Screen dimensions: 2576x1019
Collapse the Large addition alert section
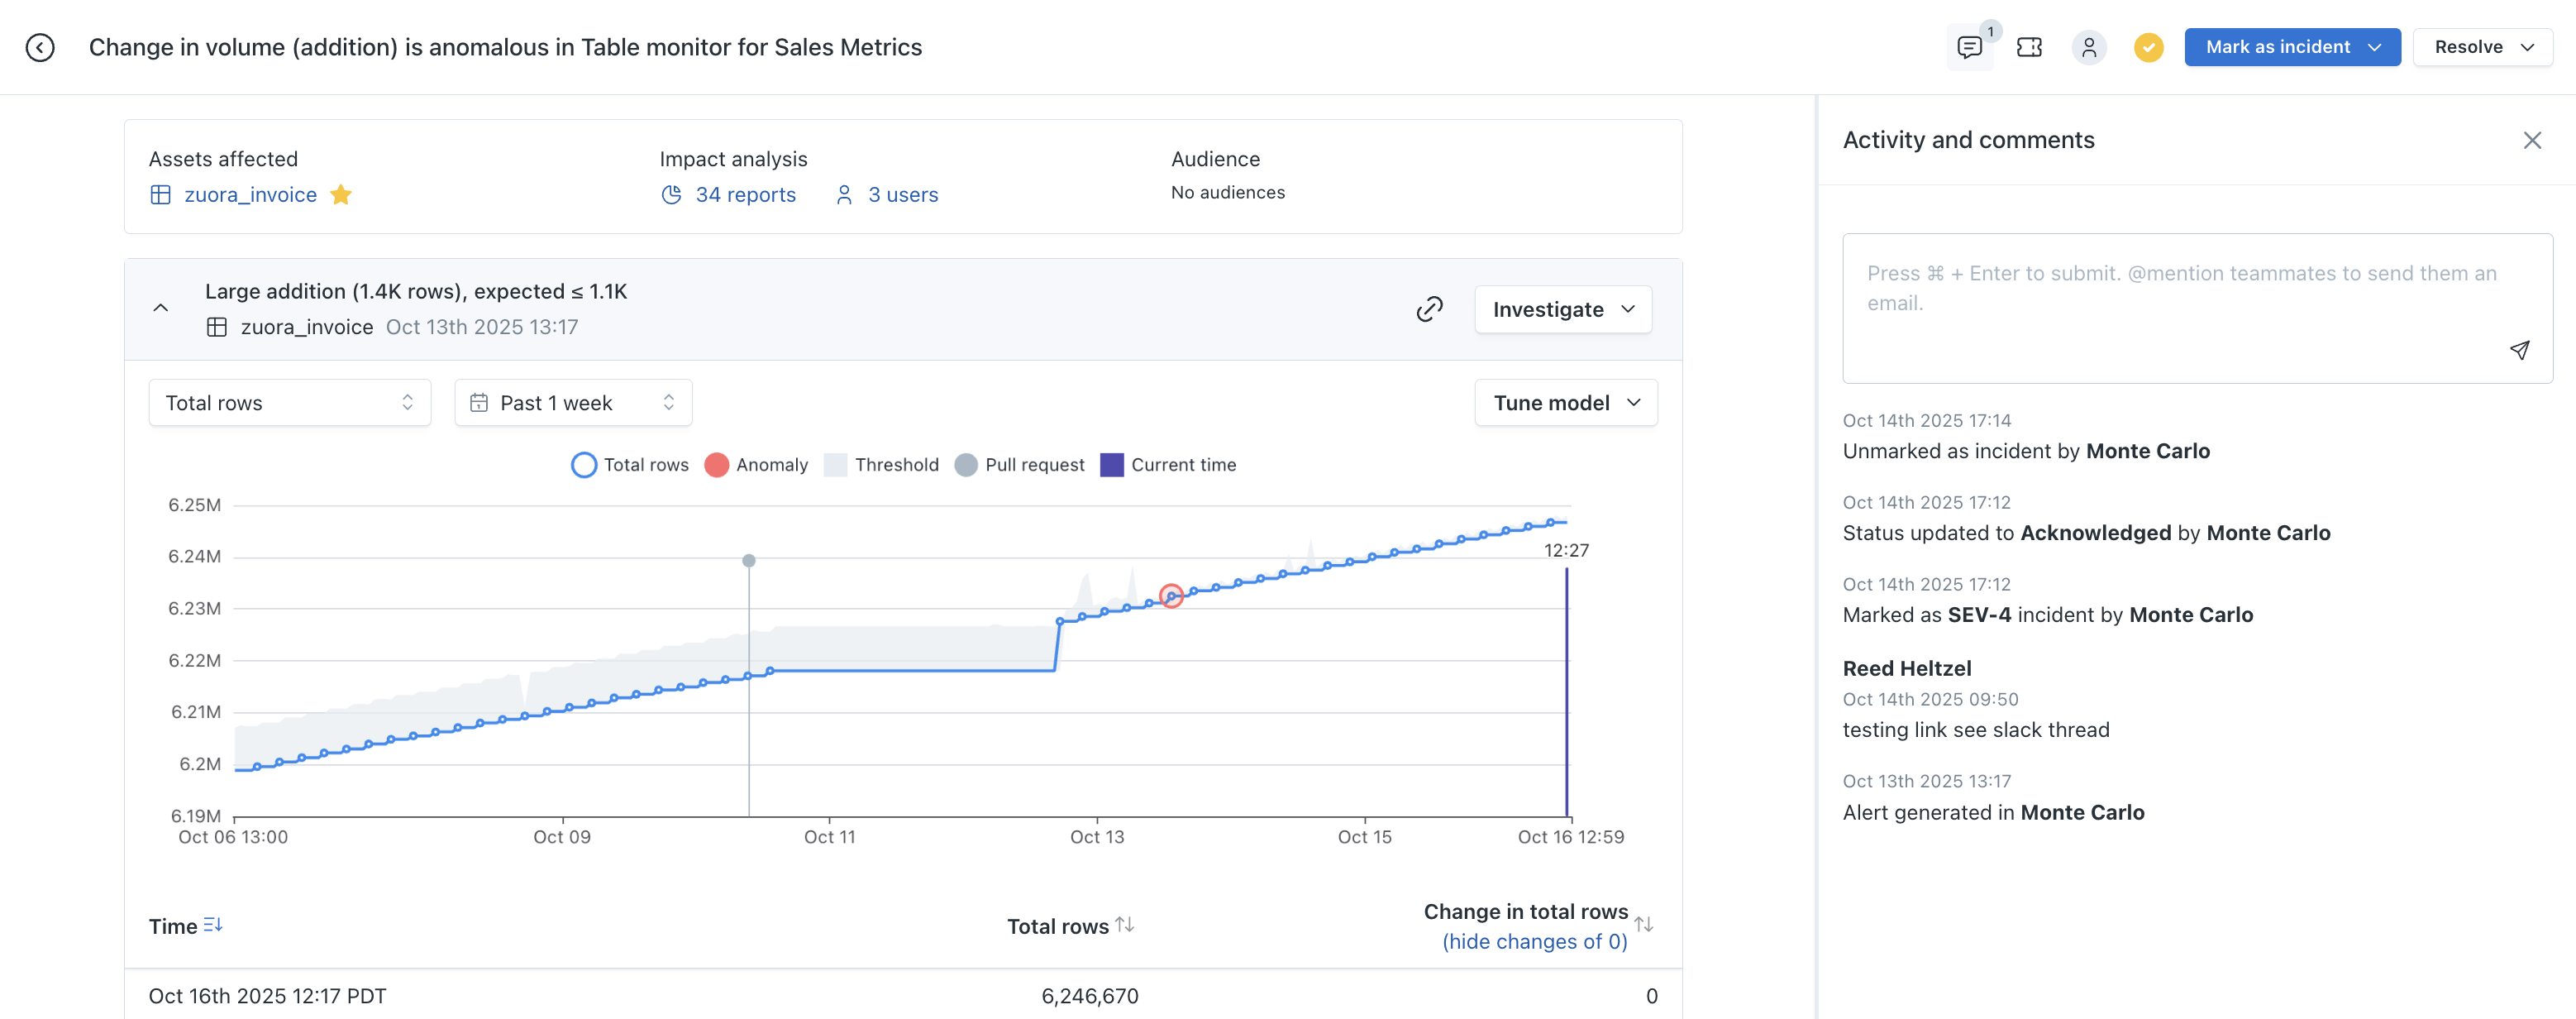click(161, 309)
